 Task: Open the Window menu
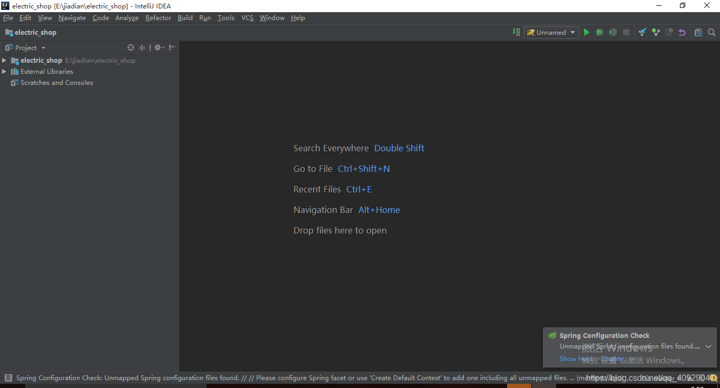(272, 17)
